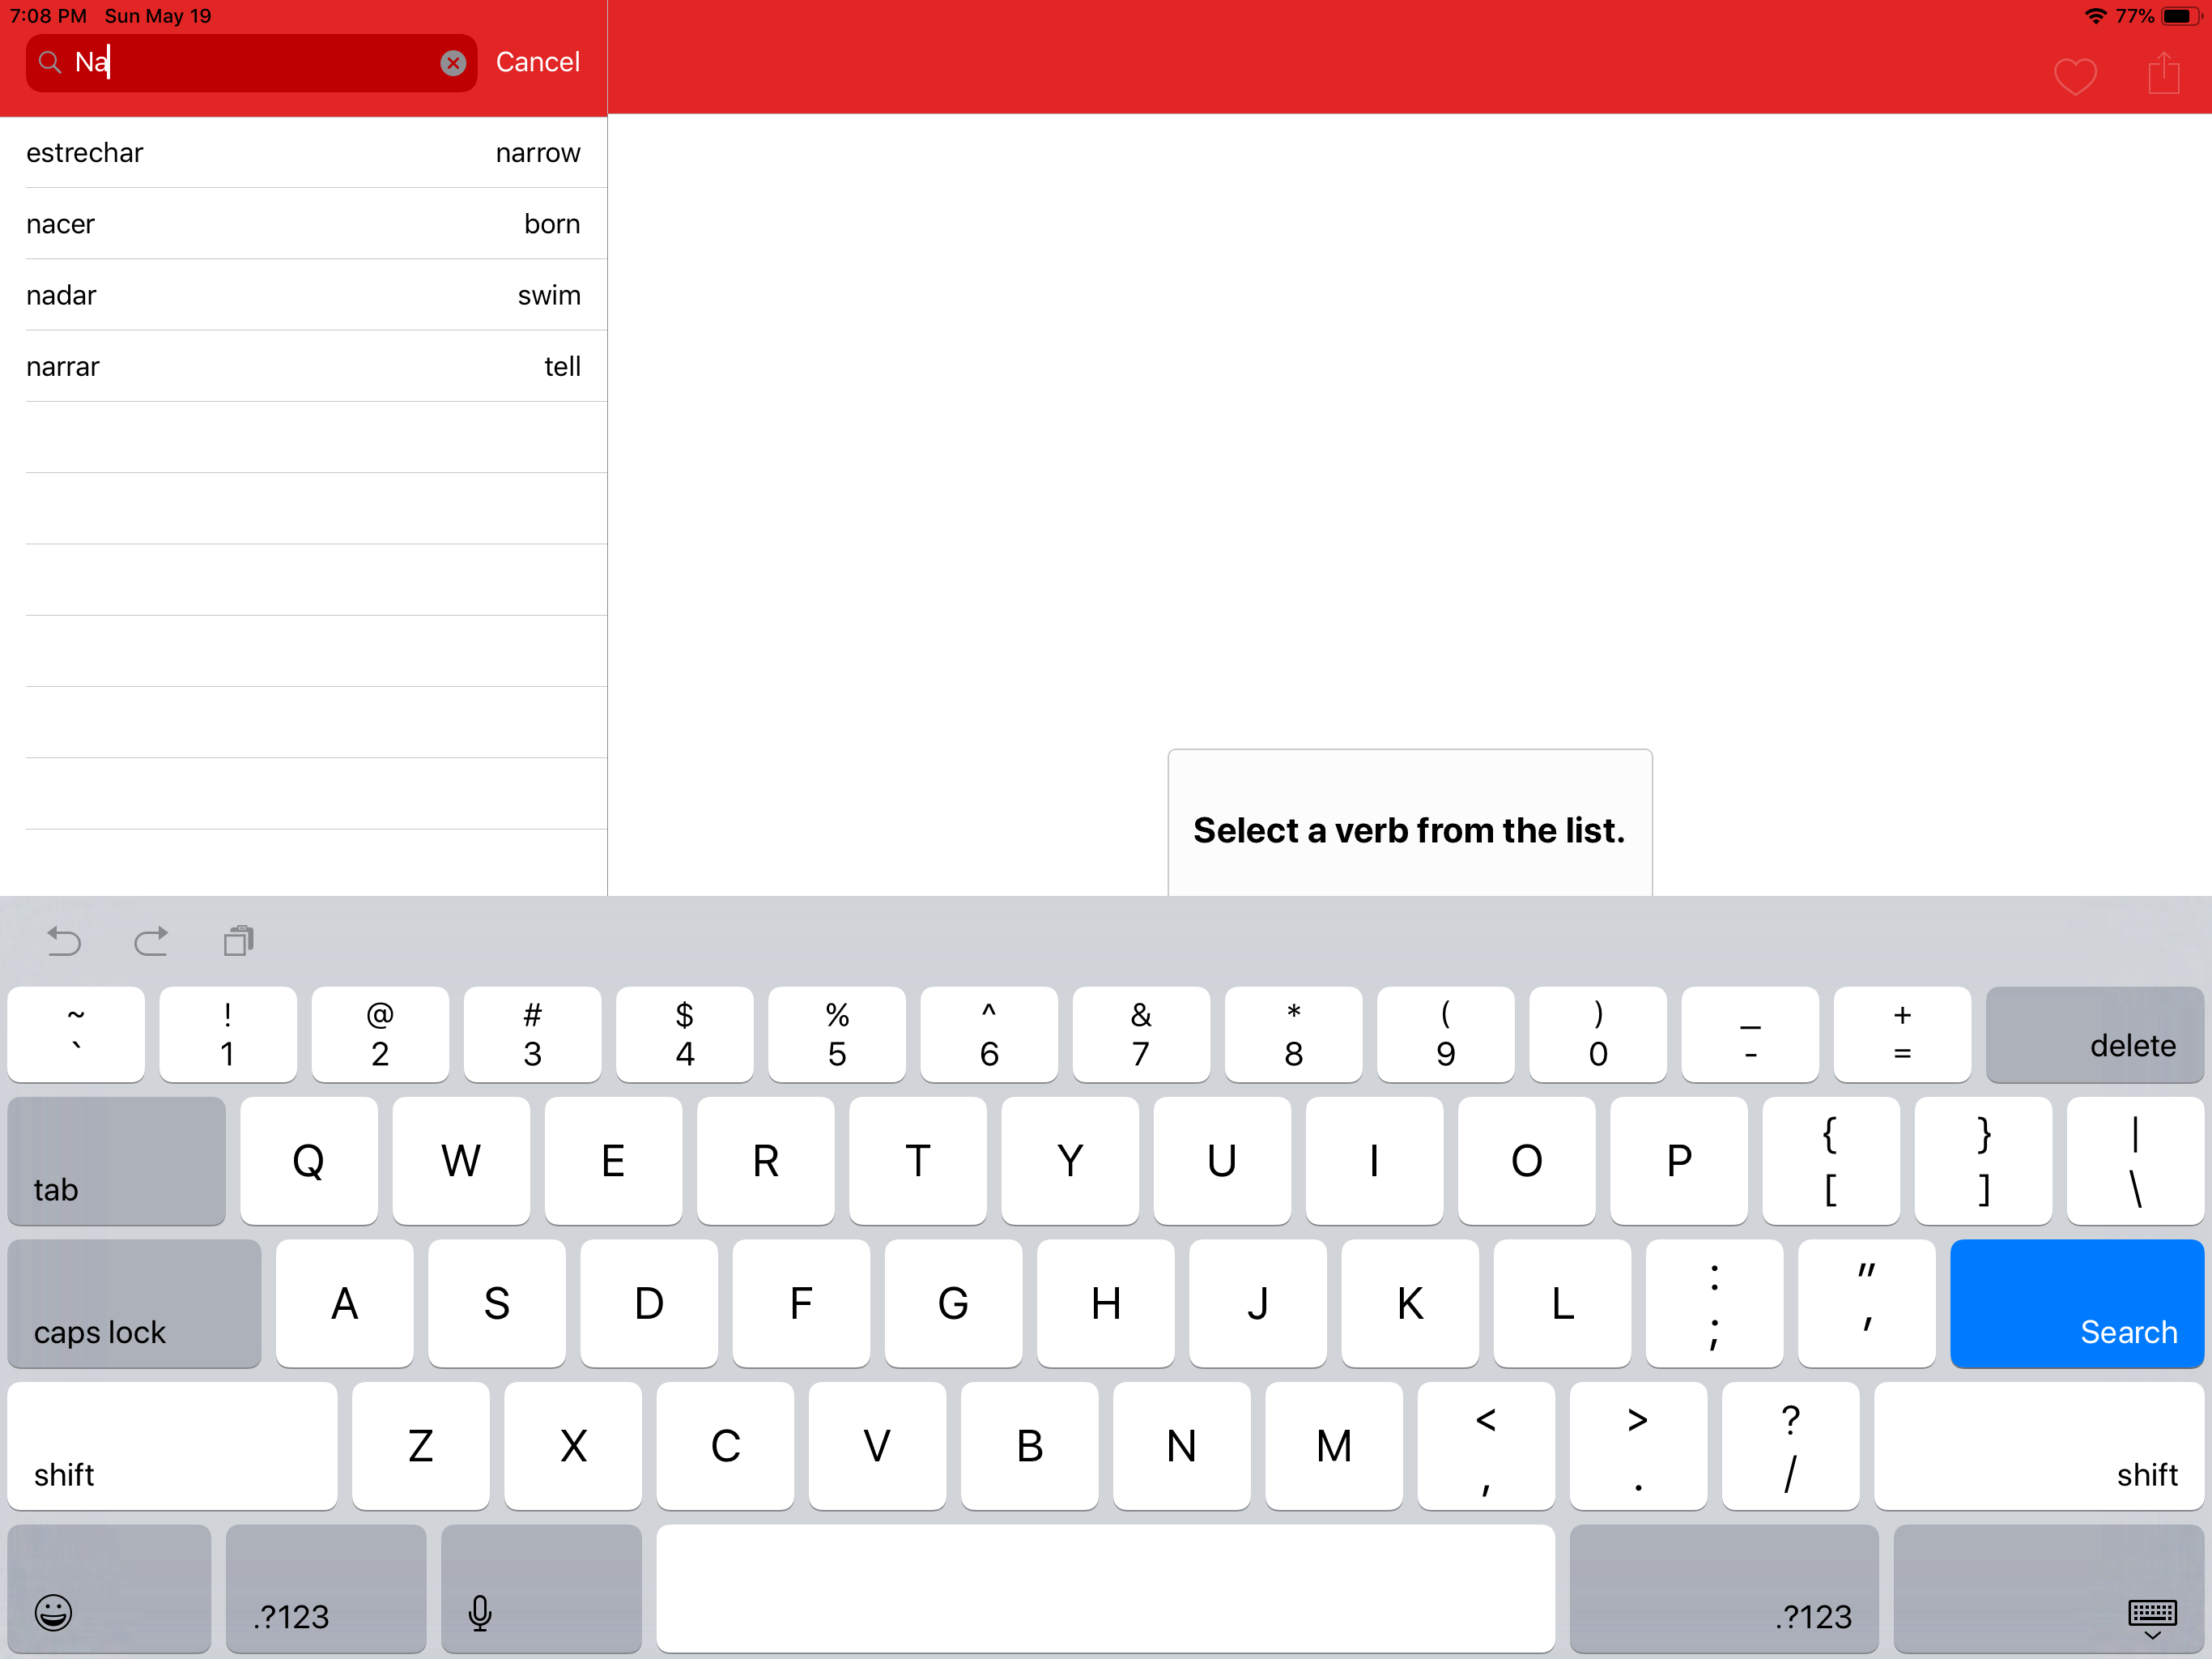Viewport: 2212px width, 1659px height.
Task: Tap the microphone dictation key
Action: (480, 1612)
